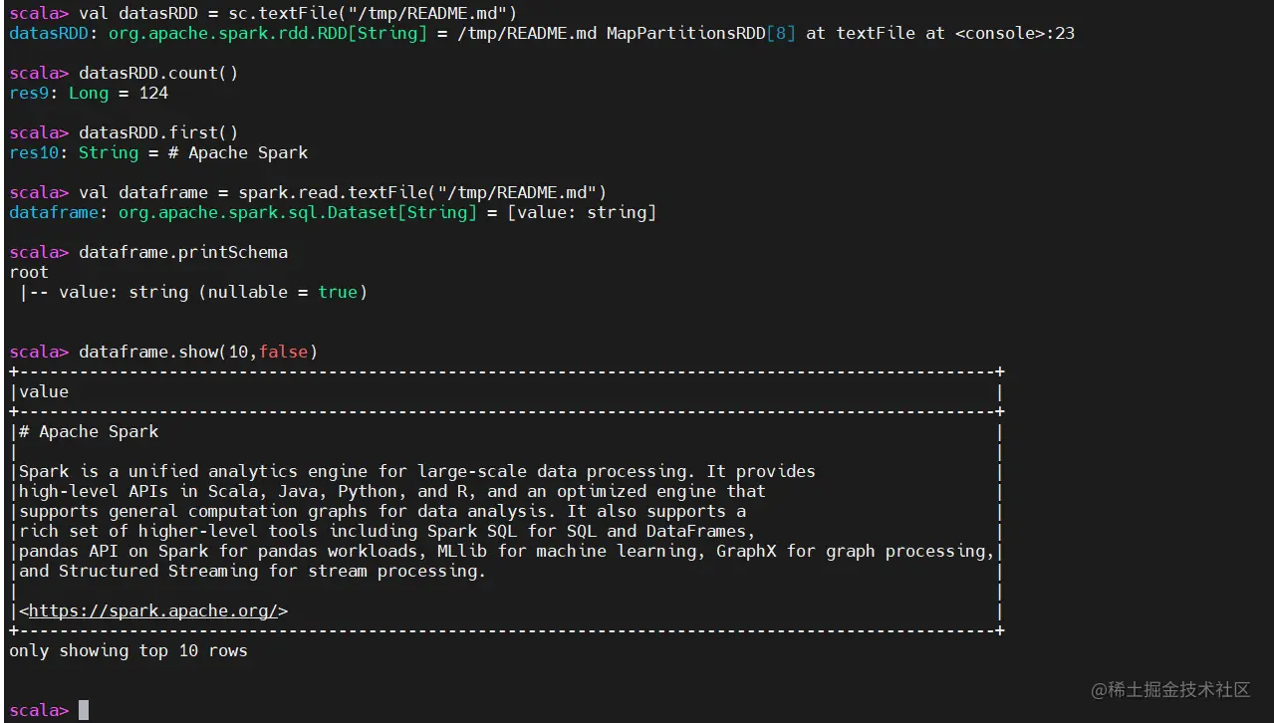This screenshot has width=1274, height=723.
Task: Click the "# Apache Spark" table row
Action: [89, 431]
